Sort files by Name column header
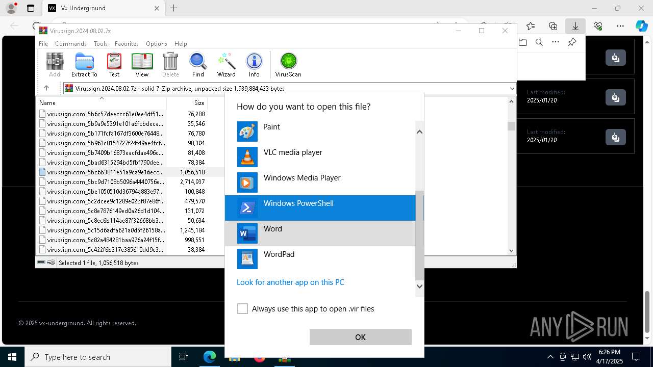 101,102
